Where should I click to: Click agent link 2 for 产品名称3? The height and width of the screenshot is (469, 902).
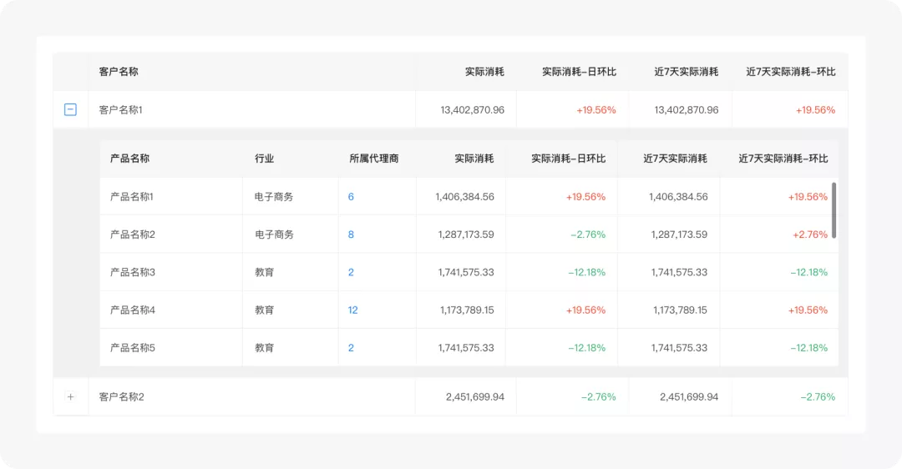tap(351, 272)
